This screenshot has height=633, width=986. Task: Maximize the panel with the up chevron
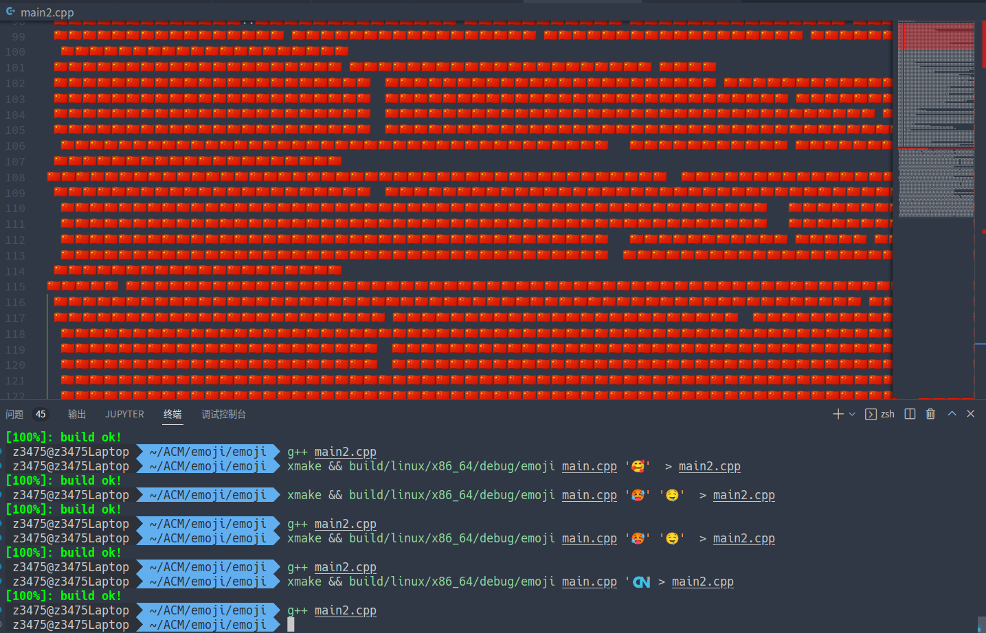point(952,414)
